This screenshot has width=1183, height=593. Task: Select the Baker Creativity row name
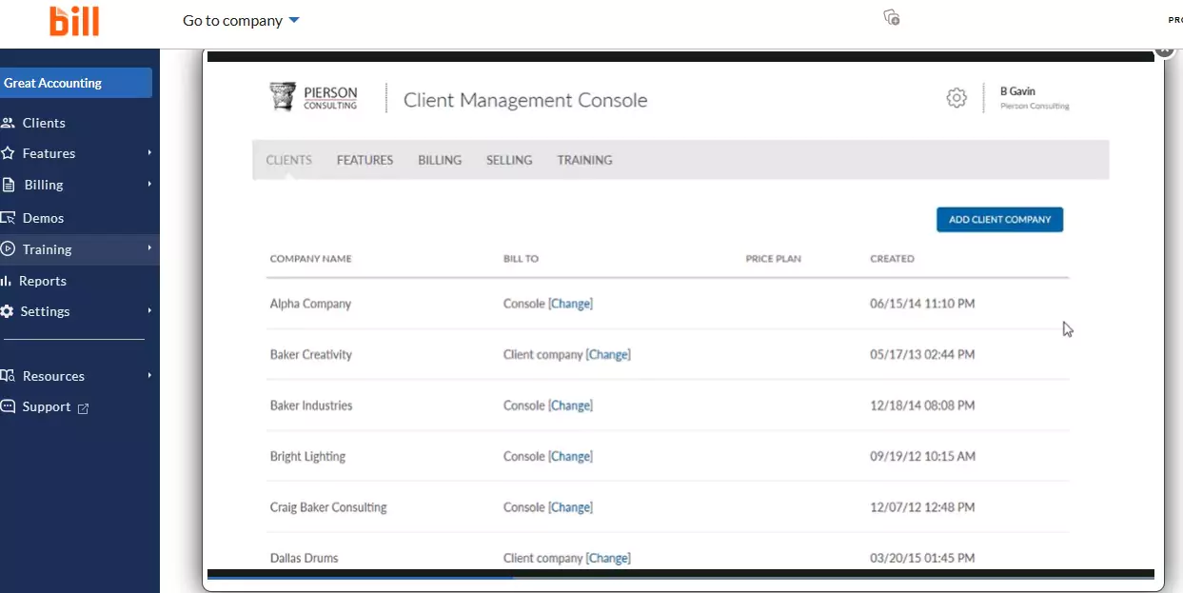311,355
